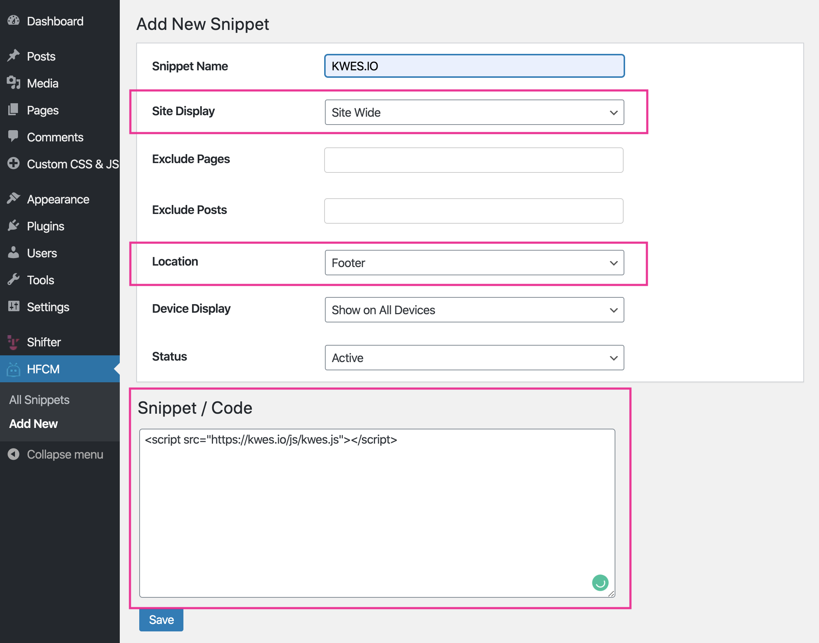
Task: Open the Device Display dropdown
Action: [x=474, y=310]
